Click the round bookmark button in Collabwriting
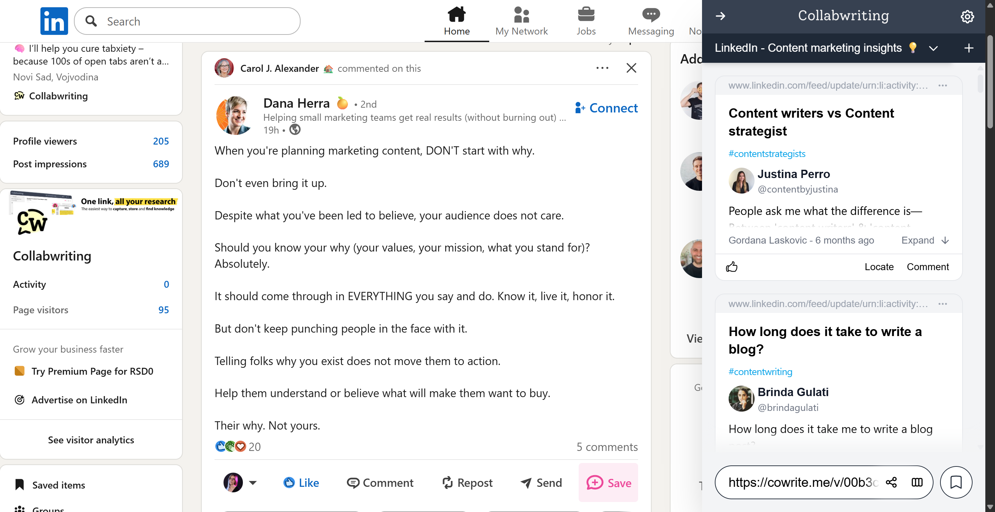 tap(956, 482)
